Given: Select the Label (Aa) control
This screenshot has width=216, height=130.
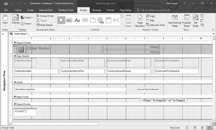Looking at the screenshot, I should (77, 20).
